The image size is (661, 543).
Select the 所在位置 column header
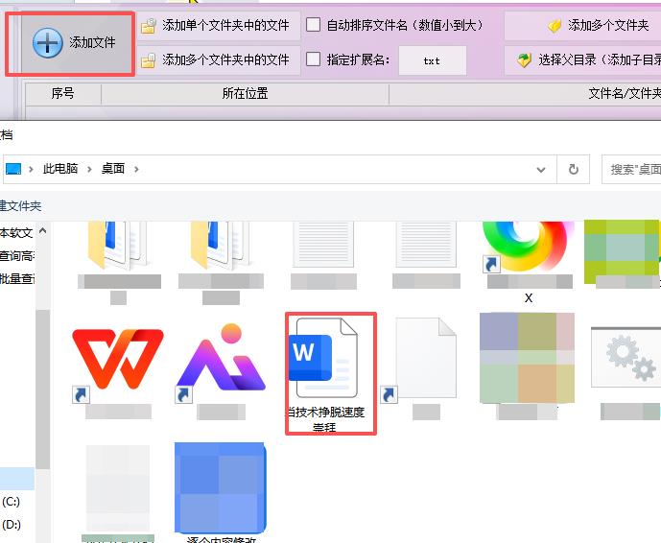tap(245, 94)
